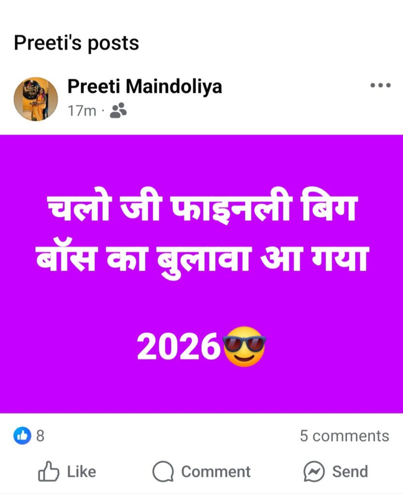Click the purple post background area
This screenshot has height=494, width=403.
(201, 274)
